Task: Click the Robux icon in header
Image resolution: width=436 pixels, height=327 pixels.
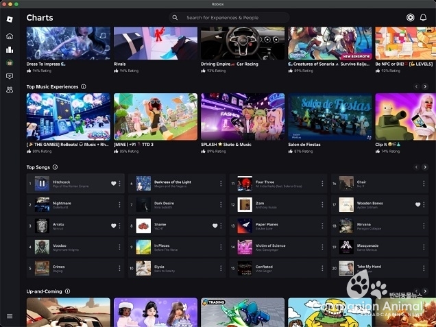Action: pos(410,18)
